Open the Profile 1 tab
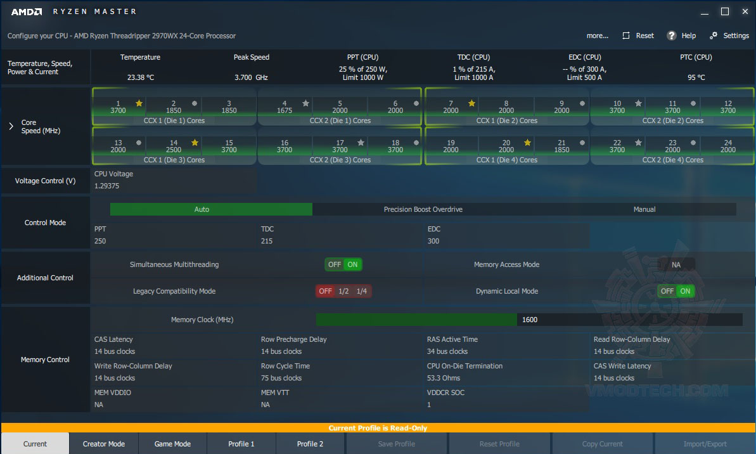The image size is (756, 454). coord(241,443)
